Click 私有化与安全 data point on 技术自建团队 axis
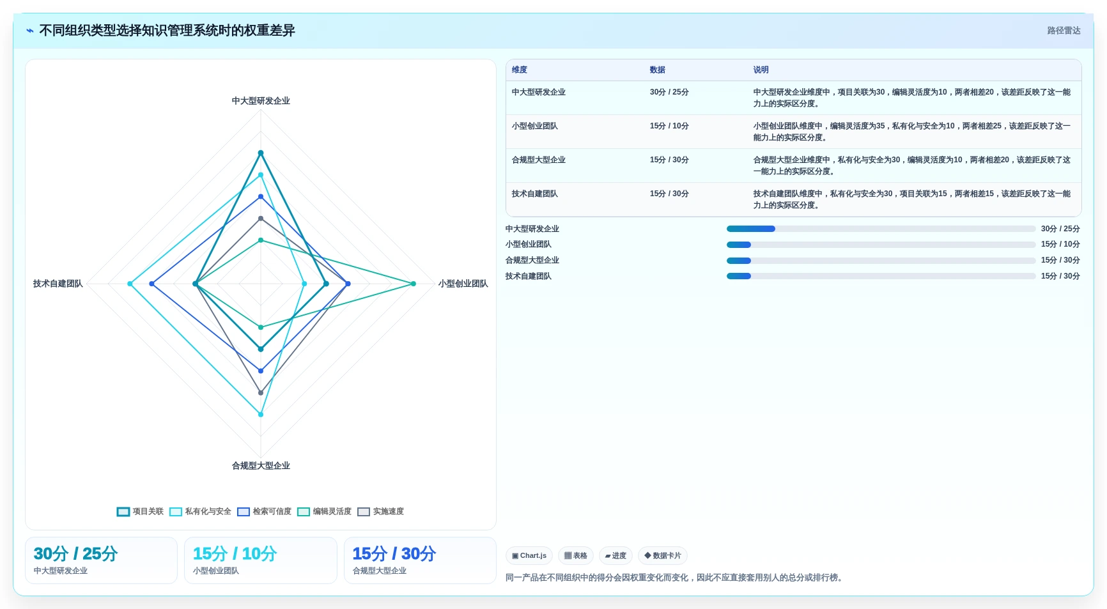 (130, 284)
